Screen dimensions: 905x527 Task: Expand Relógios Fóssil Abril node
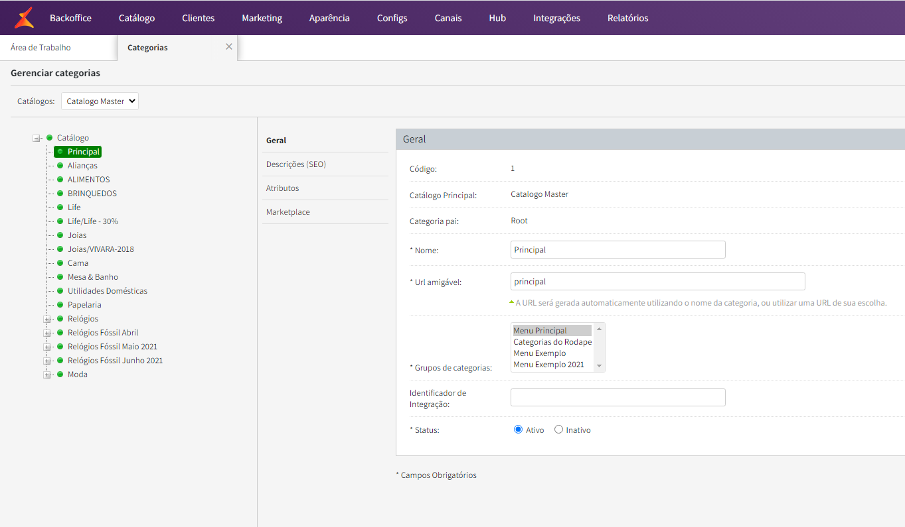(x=47, y=333)
